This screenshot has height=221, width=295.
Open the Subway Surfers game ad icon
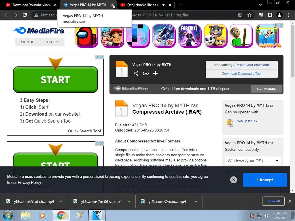112,36
